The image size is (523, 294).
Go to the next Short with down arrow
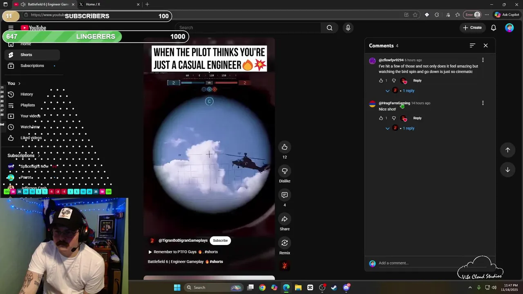coord(507,170)
